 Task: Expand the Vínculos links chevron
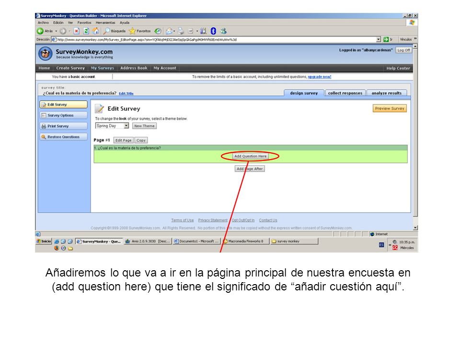click(415, 38)
